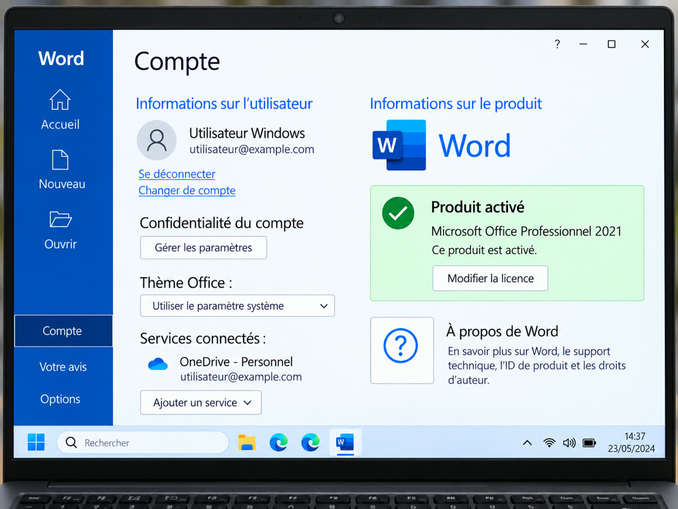Open File Explorer from the taskbar
The width and height of the screenshot is (678, 509).
tap(247, 442)
